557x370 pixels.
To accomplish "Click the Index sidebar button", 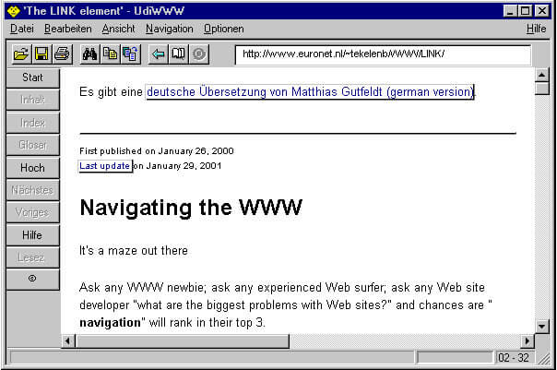I will pyautogui.click(x=32, y=123).
